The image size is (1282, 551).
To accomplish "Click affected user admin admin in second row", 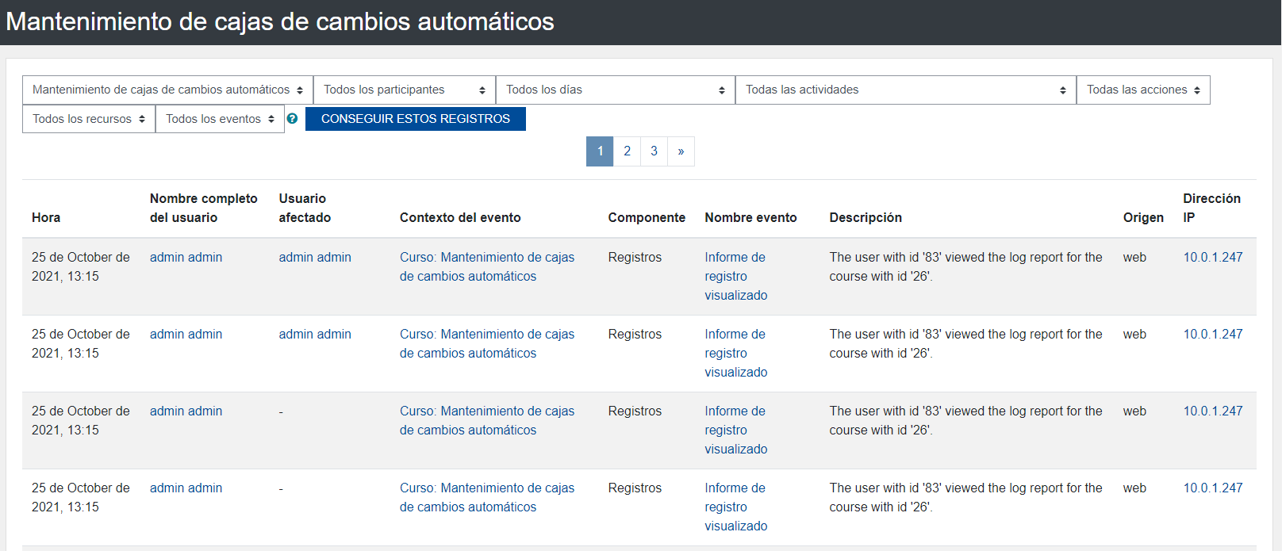I will [314, 335].
